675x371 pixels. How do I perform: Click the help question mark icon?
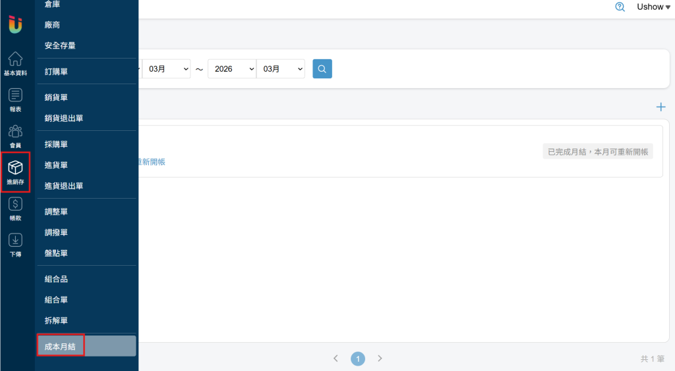pos(620,7)
